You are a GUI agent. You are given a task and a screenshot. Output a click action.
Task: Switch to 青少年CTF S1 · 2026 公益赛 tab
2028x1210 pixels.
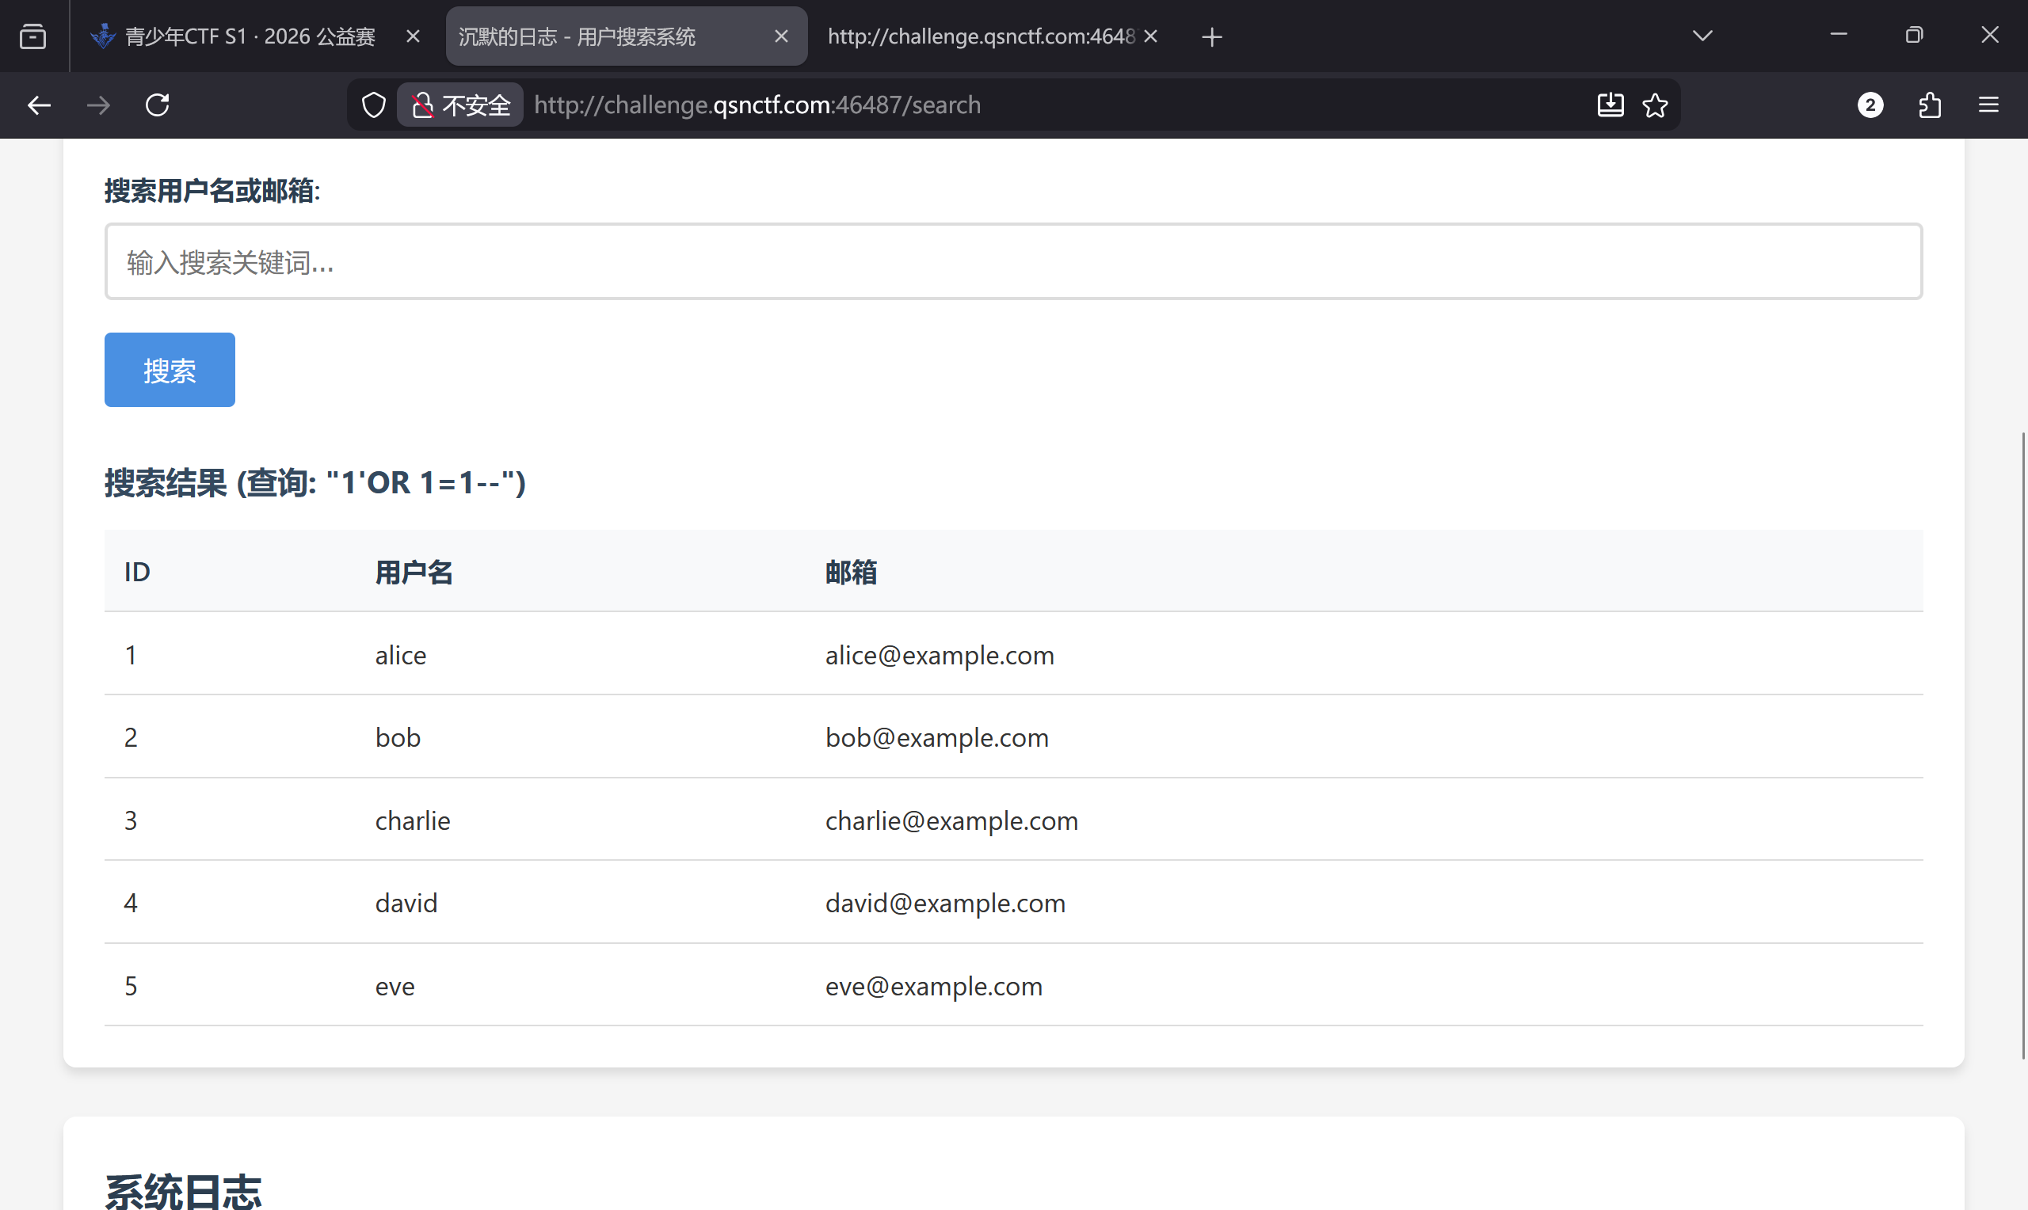coord(249,36)
